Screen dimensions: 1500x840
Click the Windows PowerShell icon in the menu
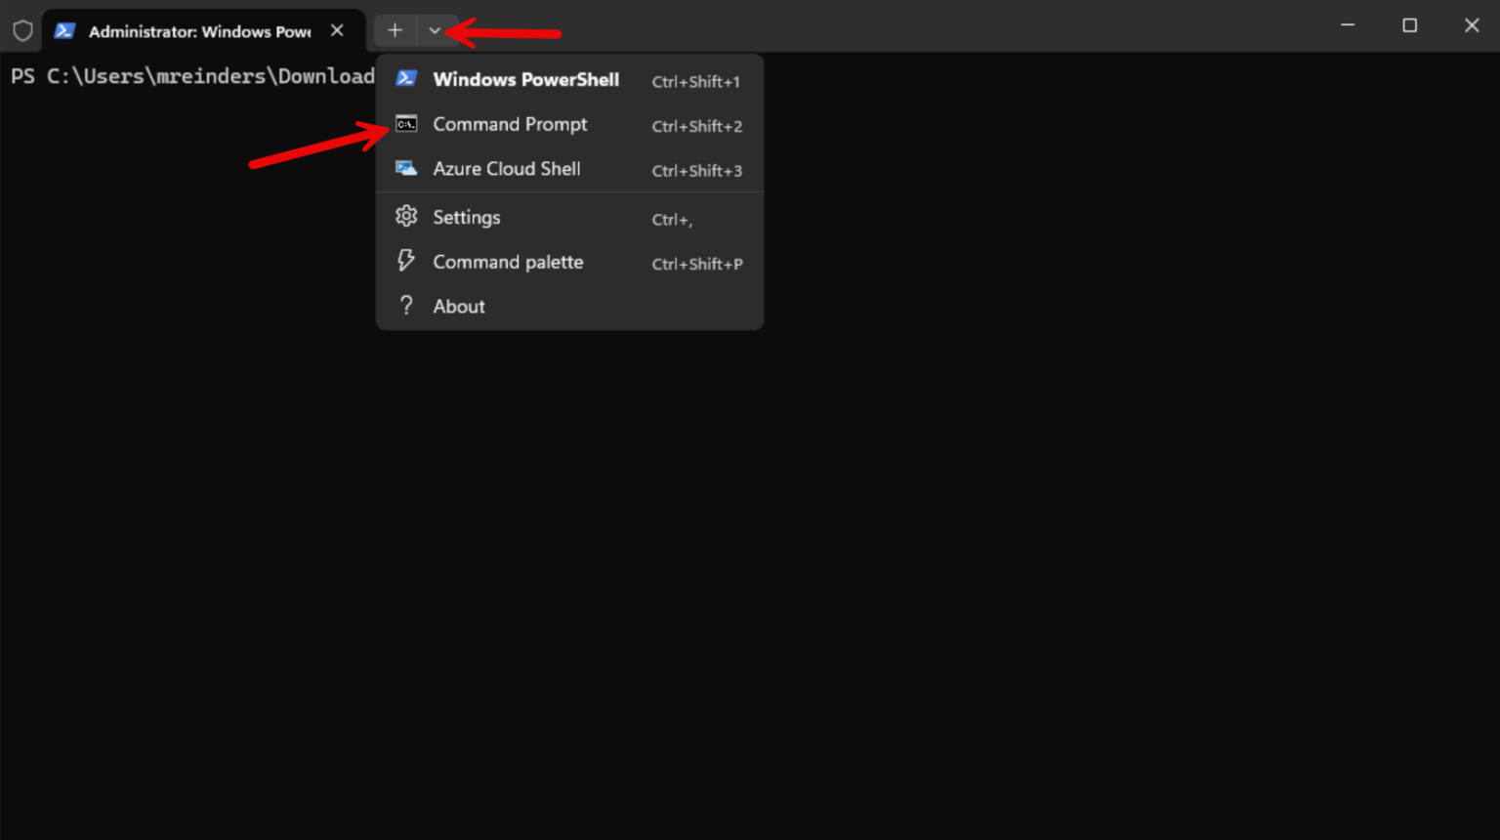click(x=405, y=79)
